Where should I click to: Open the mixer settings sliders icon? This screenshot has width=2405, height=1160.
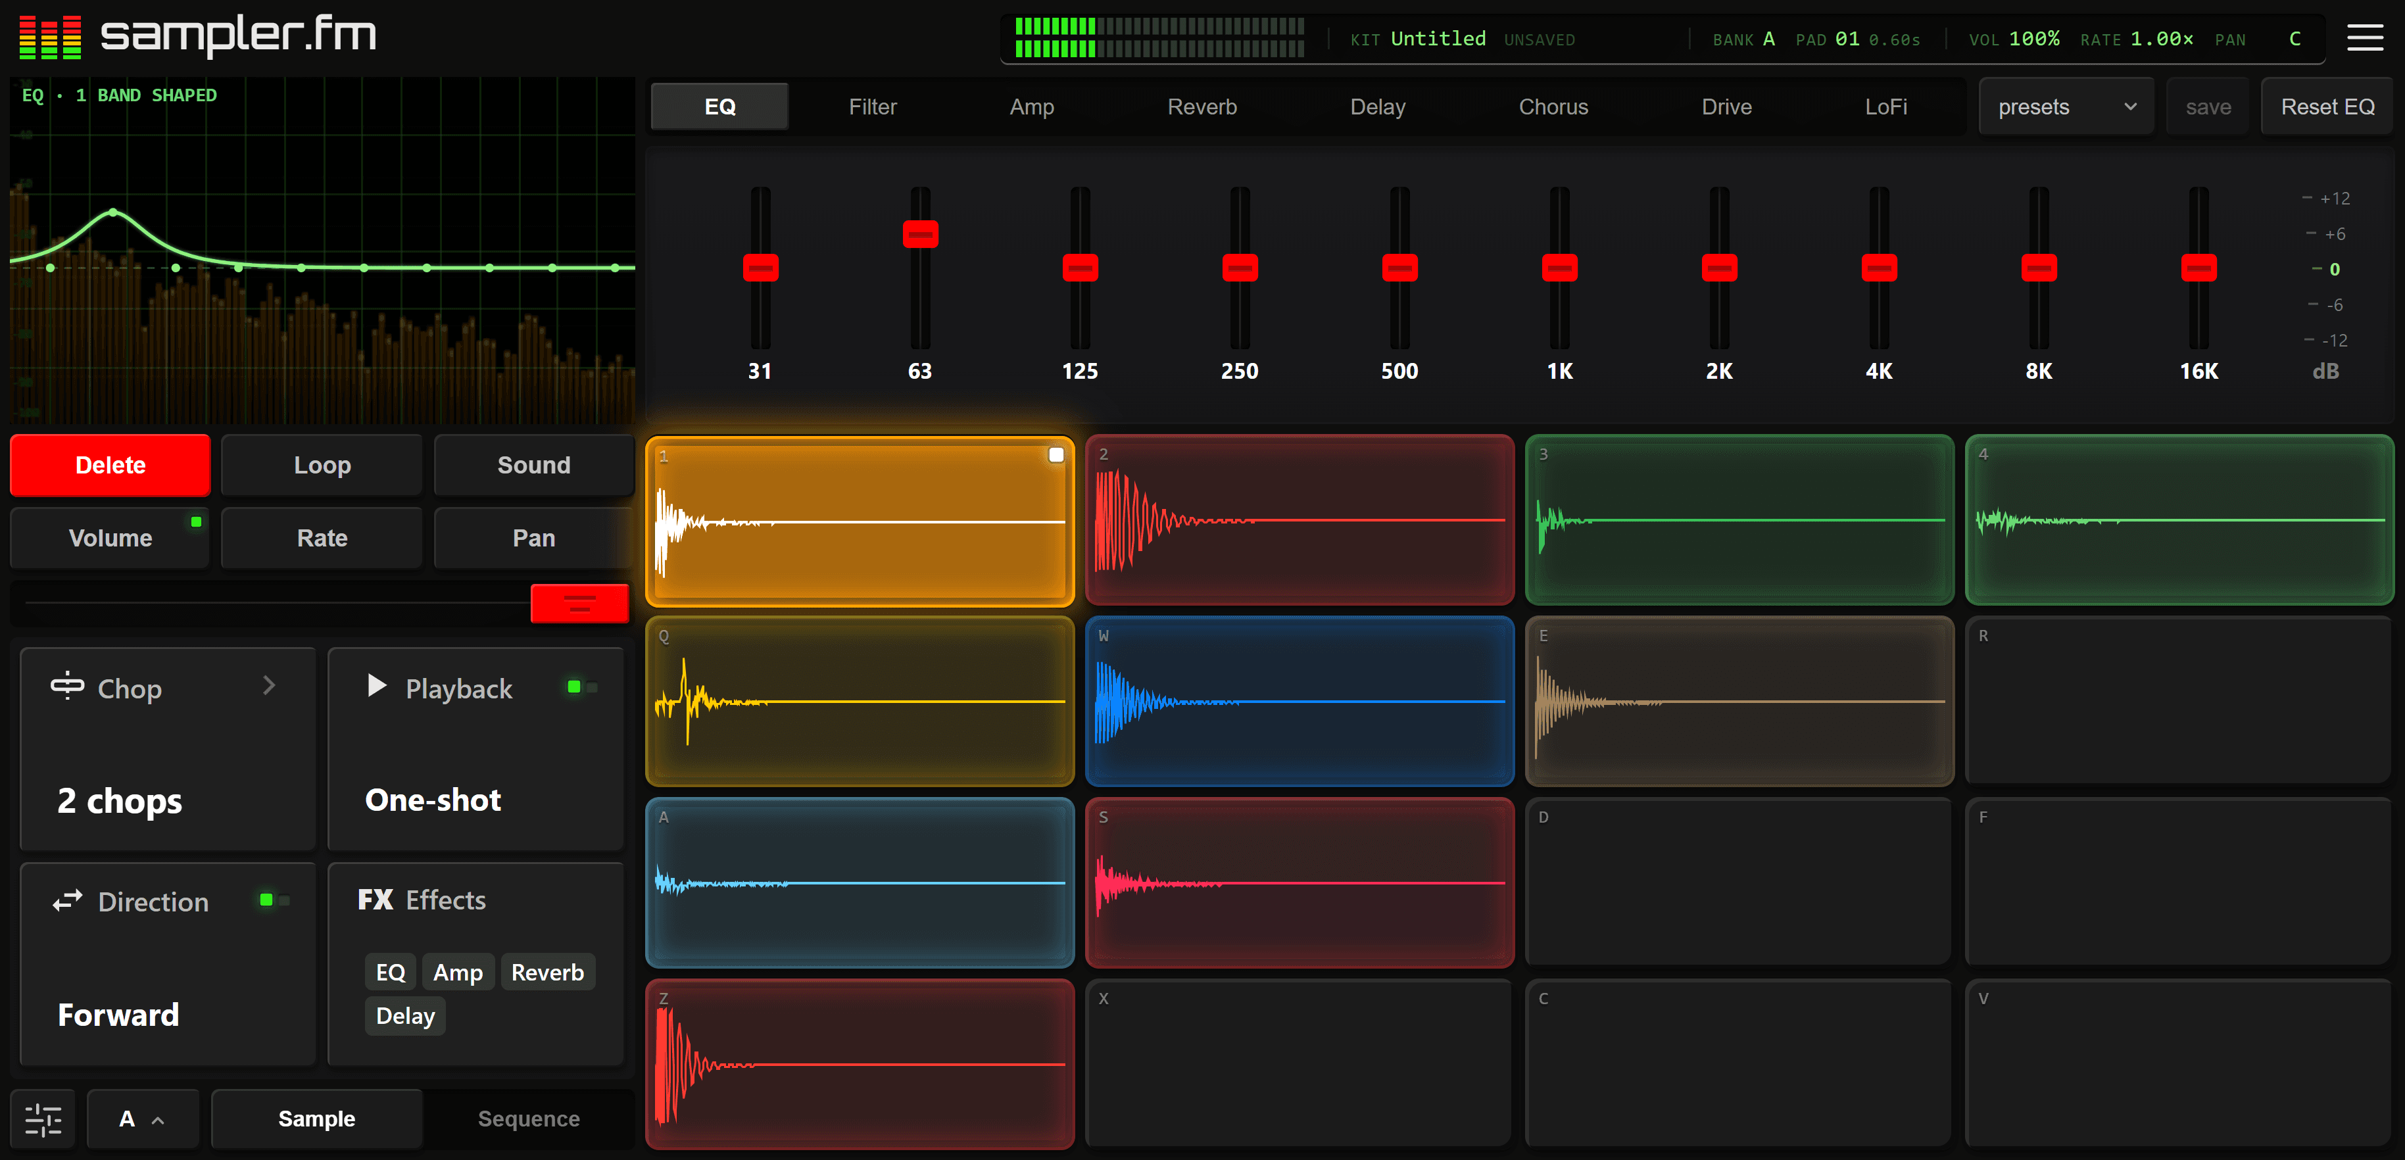pos(43,1119)
